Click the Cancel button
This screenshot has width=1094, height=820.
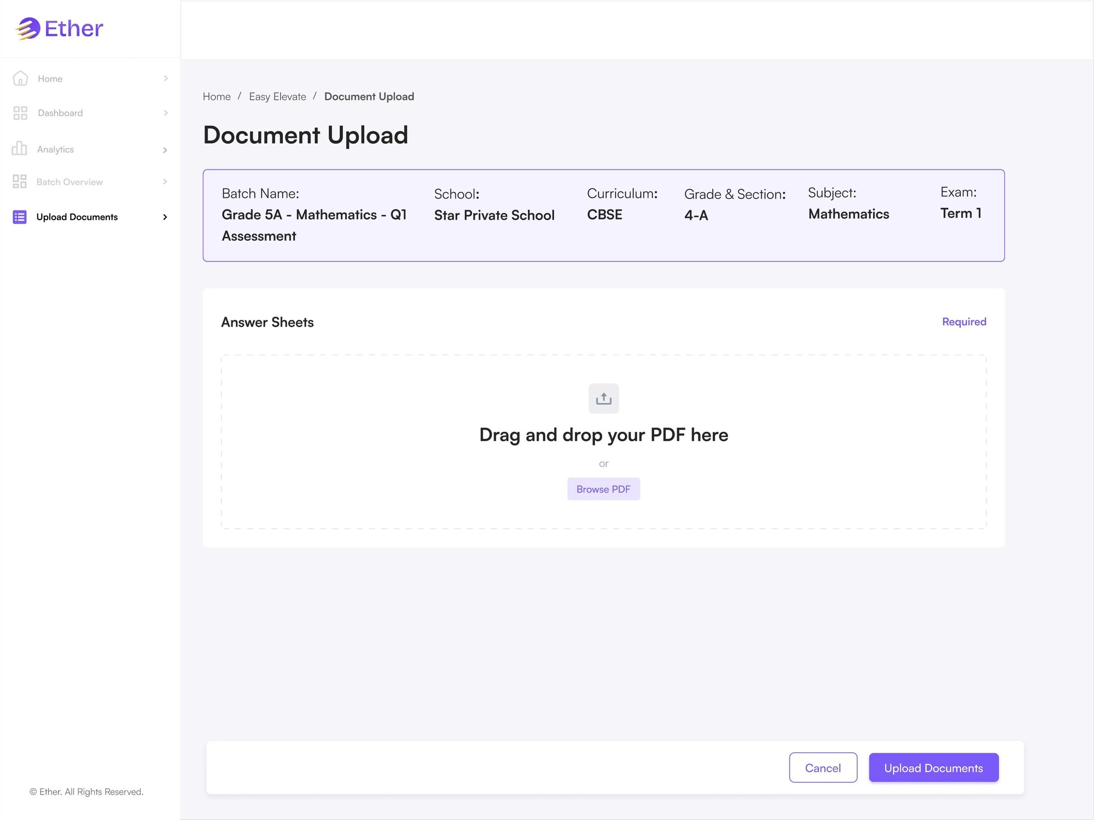[823, 768]
